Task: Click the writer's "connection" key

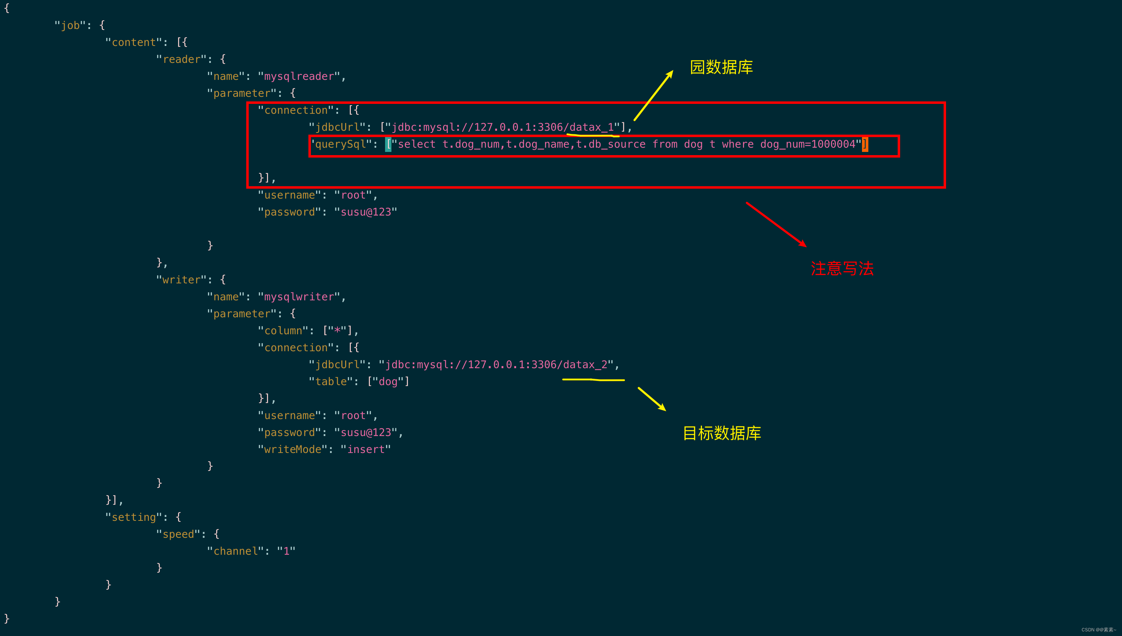Action: coord(296,348)
